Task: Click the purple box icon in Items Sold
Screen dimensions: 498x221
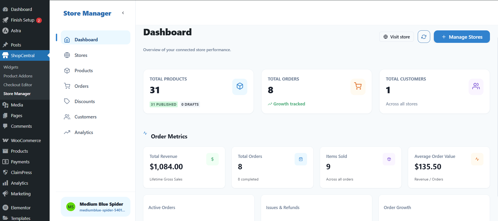Action: [389, 159]
